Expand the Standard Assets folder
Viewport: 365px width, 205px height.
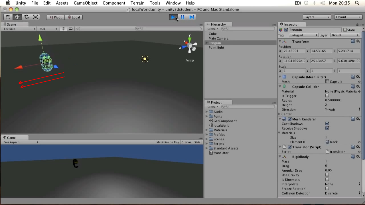[x=206, y=148]
